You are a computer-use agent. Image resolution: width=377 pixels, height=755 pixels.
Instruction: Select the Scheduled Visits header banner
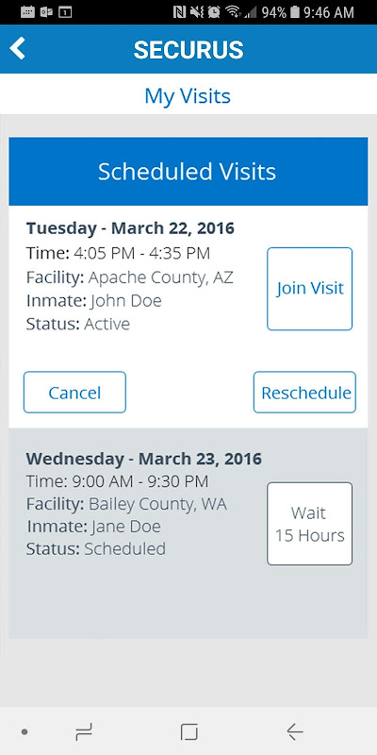pyautogui.click(x=188, y=172)
